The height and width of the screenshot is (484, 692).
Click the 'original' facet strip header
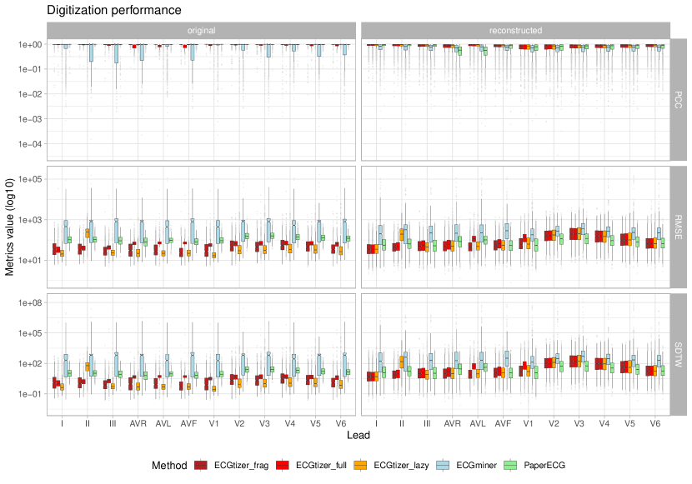coord(201,31)
